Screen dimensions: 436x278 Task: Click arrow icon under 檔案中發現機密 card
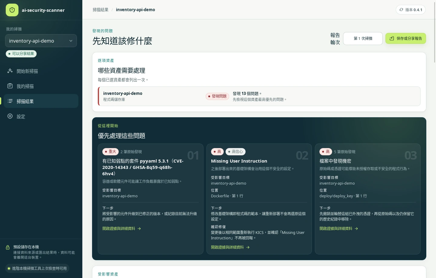[x=356, y=228]
